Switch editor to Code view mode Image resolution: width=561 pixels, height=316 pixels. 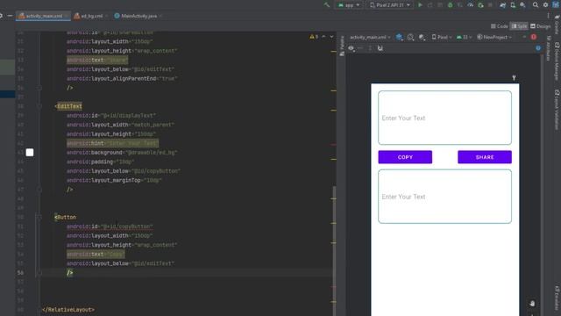click(499, 26)
